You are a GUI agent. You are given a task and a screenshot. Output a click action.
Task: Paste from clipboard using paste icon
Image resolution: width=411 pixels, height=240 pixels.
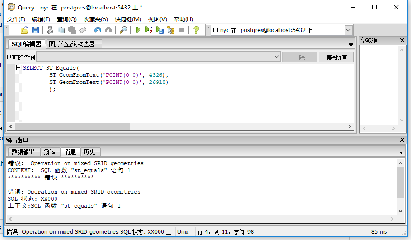(x=72, y=30)
